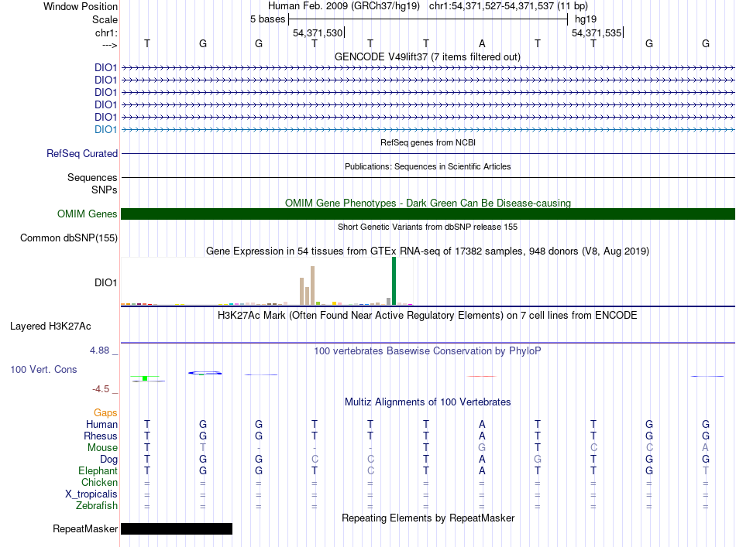Click the hg19 label beside the scale bar

(586, 19)
